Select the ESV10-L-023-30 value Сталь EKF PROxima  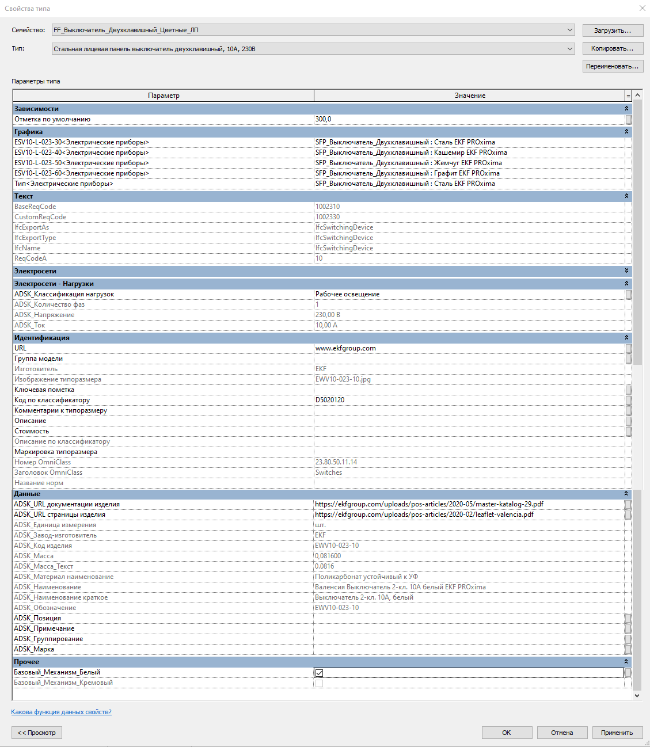pyautogui.click(x=469, y=142)
